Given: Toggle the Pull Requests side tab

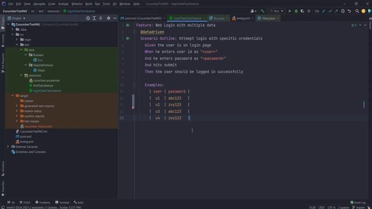Looking at the screenshot, I should [3, 63].
